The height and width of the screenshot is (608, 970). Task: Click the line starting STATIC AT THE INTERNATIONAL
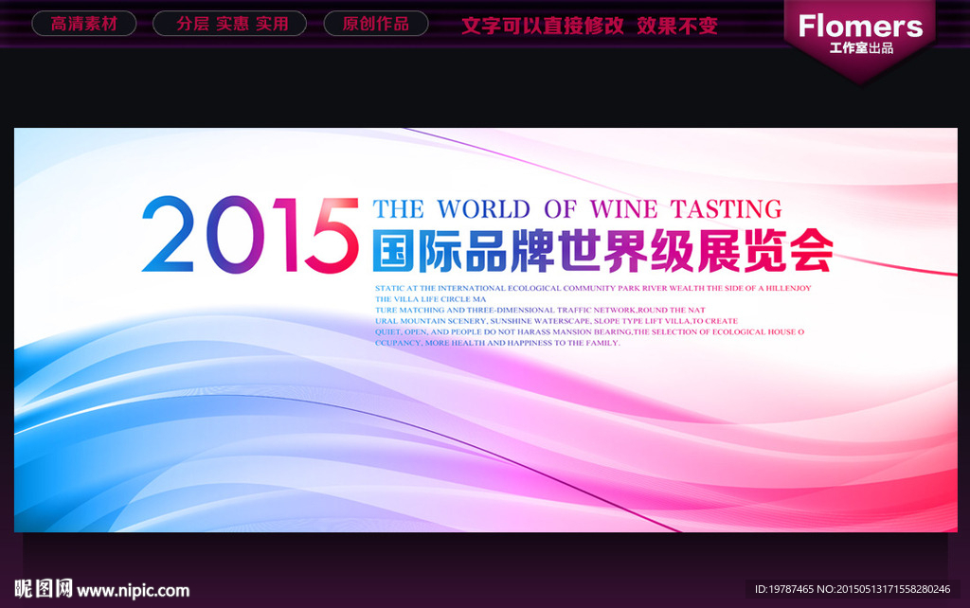click(593, 288)
